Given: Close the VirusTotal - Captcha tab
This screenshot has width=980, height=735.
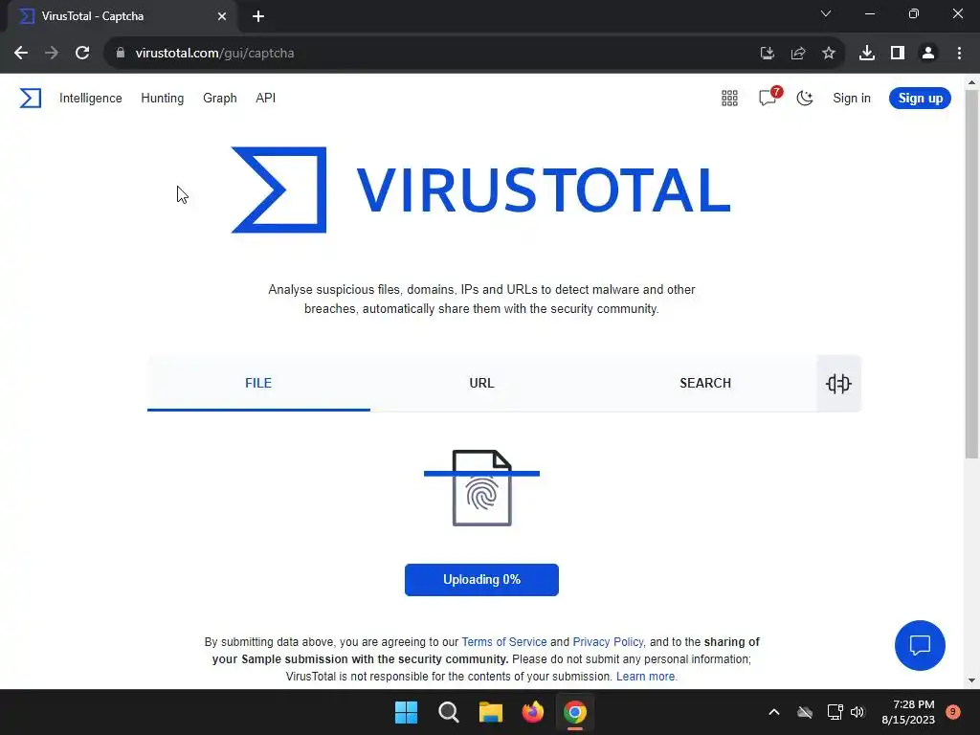Looking at the screenshot, I should pyautogui.click(x=222, y=16).
